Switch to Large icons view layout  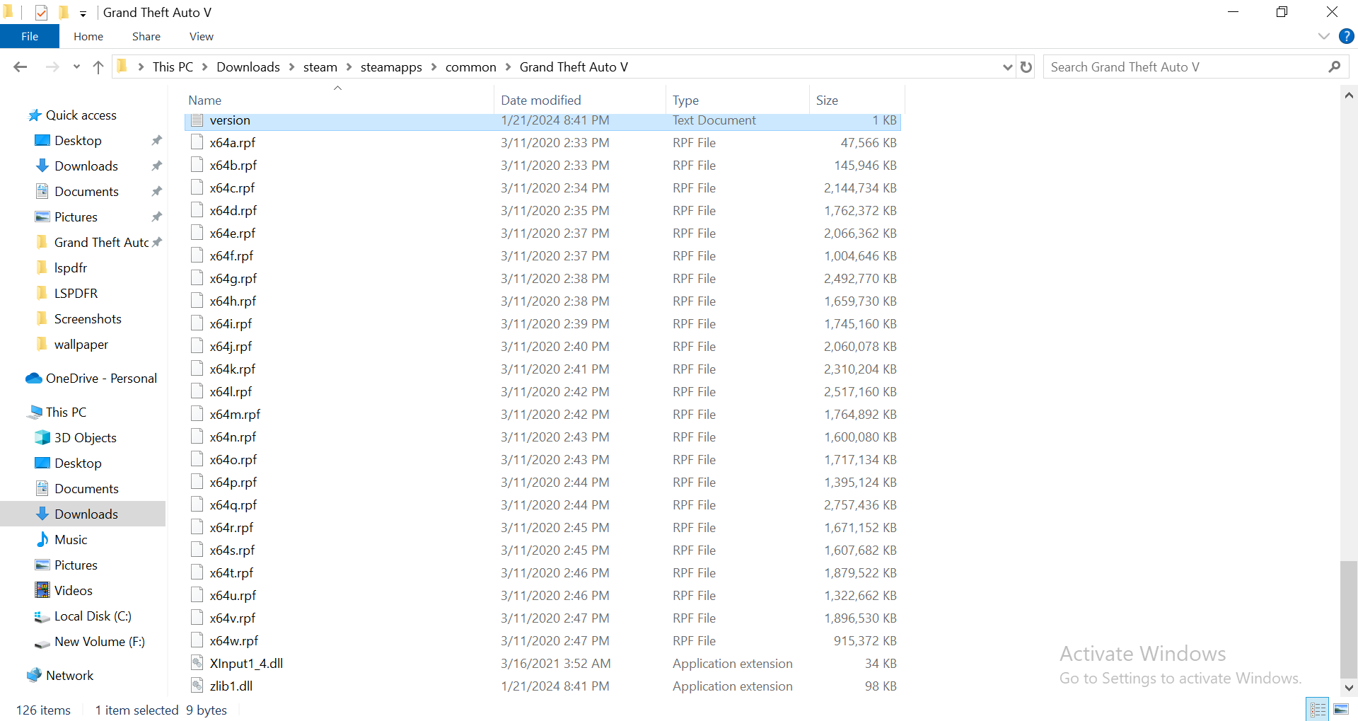(x=1341, y=709)
